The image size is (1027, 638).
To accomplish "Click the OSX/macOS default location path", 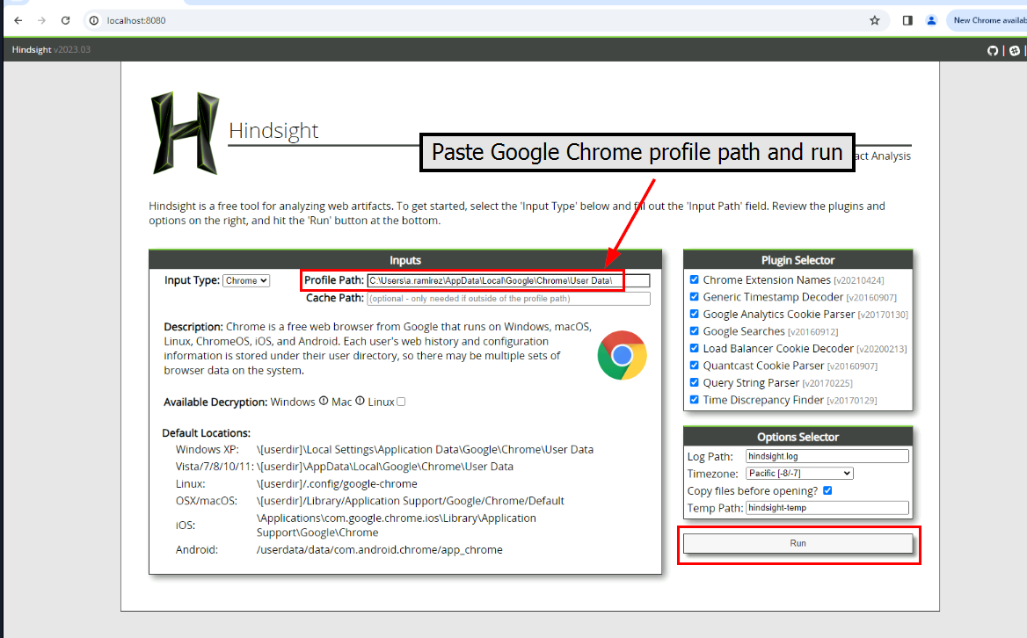I will (410, 501).
